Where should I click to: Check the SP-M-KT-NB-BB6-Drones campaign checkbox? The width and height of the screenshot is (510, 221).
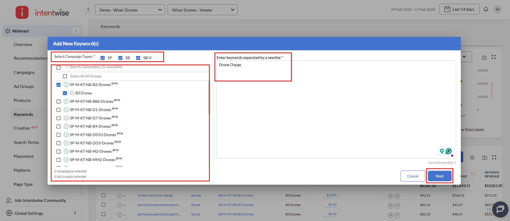tap(58, 101)
